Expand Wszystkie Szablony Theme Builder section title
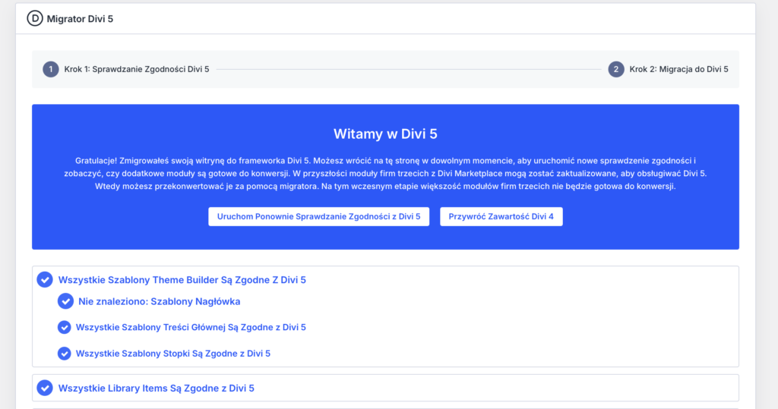778x409 pixels. [x=182, y=280]
